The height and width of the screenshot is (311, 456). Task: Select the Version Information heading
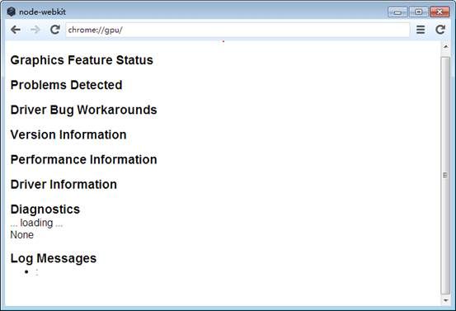click(68, 134)
